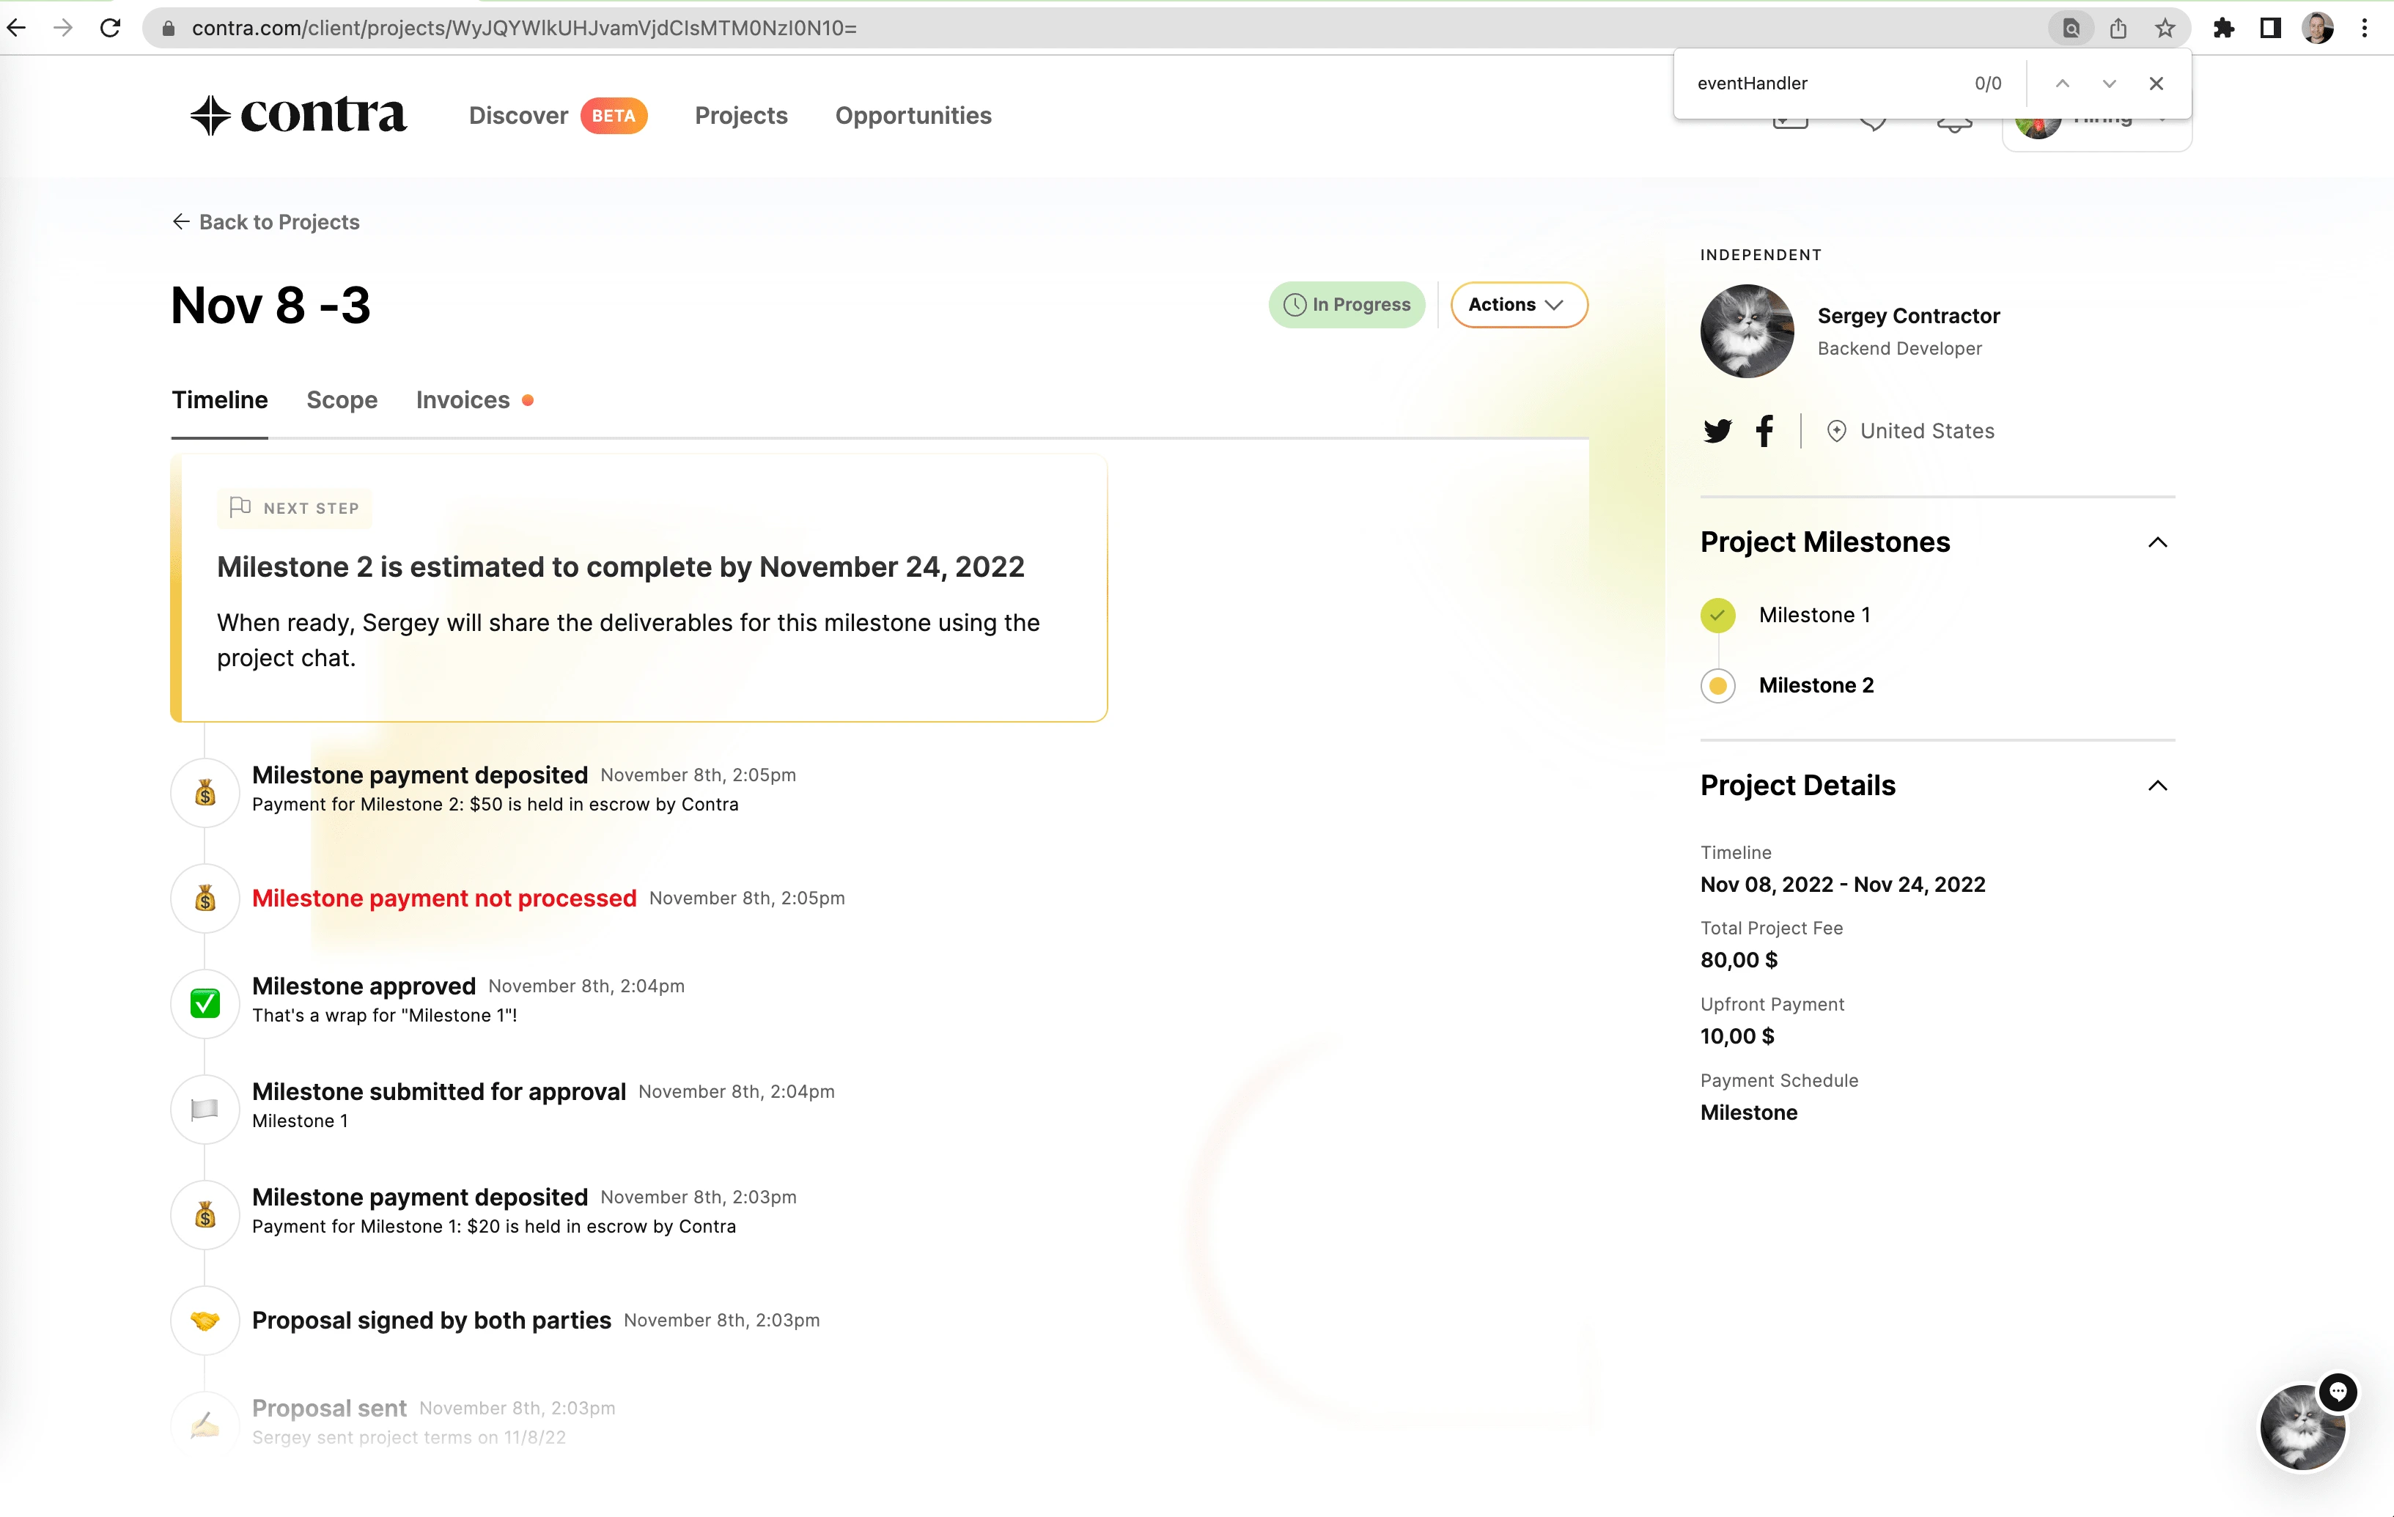2394x1517 pixels.
Task: Click the Sergey Contractor name link
Action: [1908, 316]
